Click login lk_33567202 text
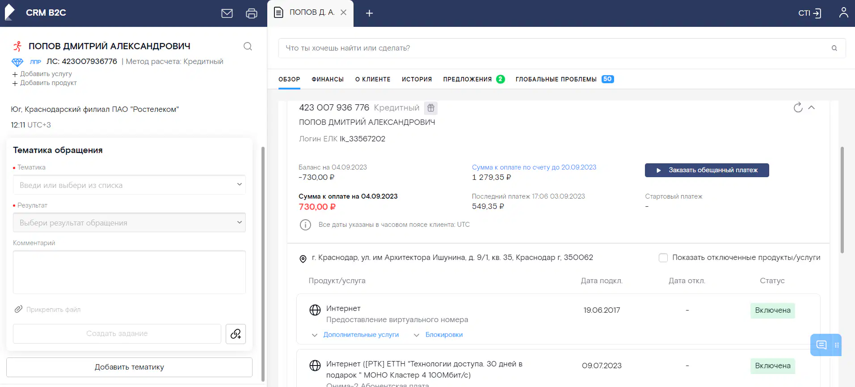The width and height of the screenshot is (855, 387). pos(362,139)
